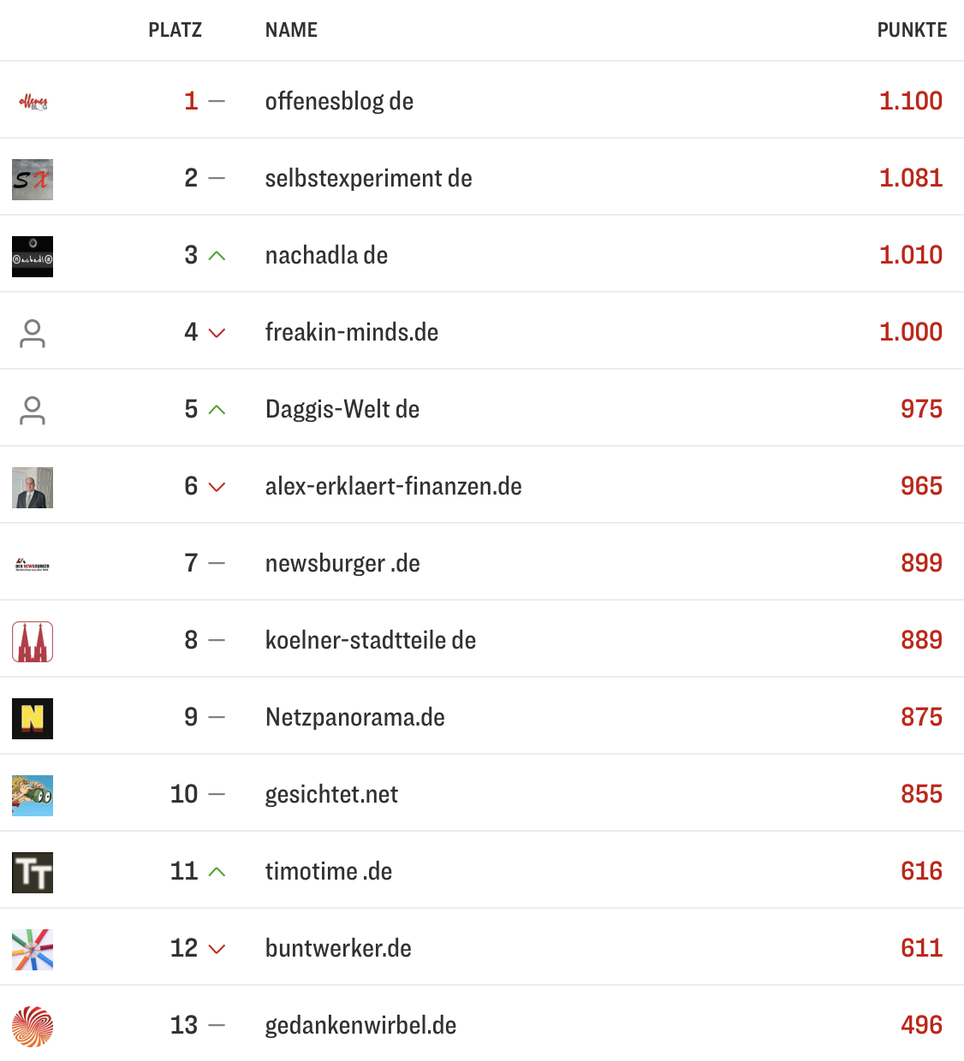Click the Netzpanorama yellow N icon
964x1061 pixels.
click(x=33, y=719)
